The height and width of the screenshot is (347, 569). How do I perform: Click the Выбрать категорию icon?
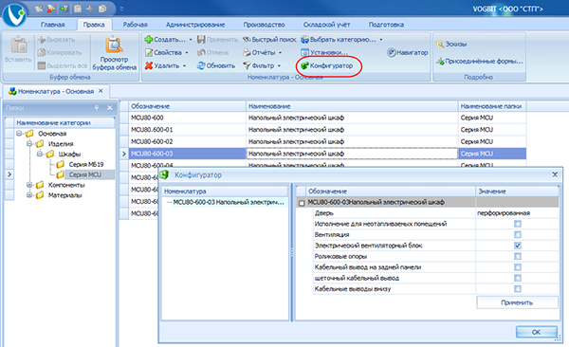point(304,40)
